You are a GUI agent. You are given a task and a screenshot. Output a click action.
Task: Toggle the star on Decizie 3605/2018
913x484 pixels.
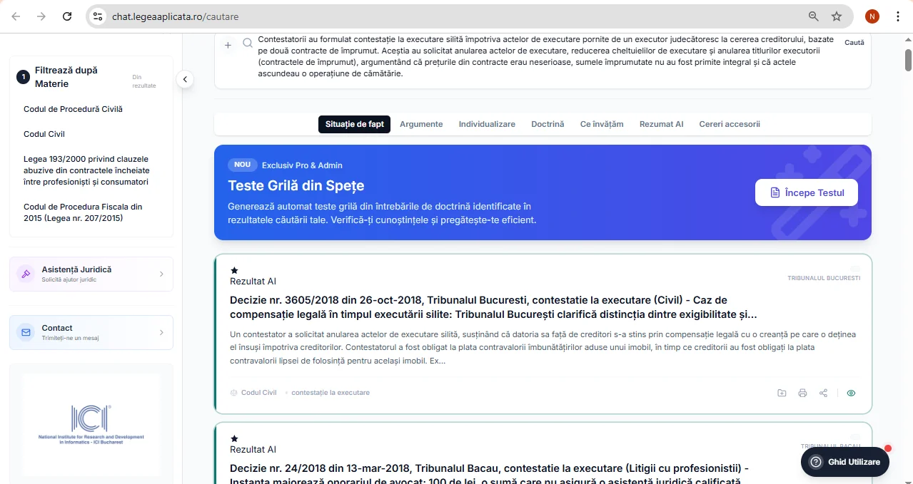233,270
